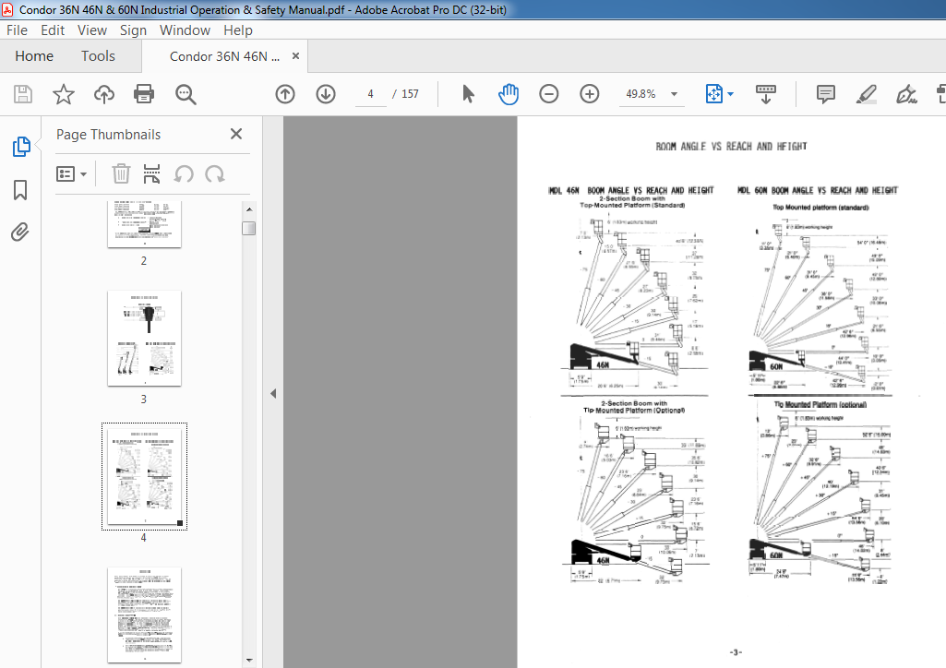This screenshot has width=946, height=668.
Task: Open the Attachments paperclip pane
Action: (20, 233)
